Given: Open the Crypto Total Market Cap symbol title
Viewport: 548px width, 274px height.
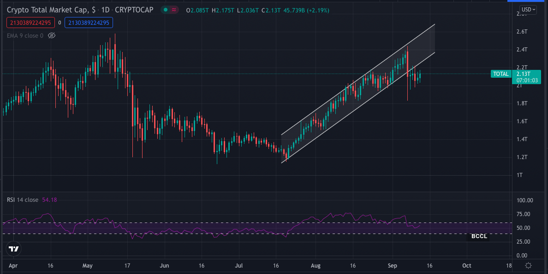Looking at the screenshot, I should (x=48, y=9).
